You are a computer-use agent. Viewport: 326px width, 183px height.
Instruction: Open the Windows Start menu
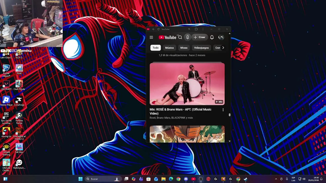click(x=80, y=179)
